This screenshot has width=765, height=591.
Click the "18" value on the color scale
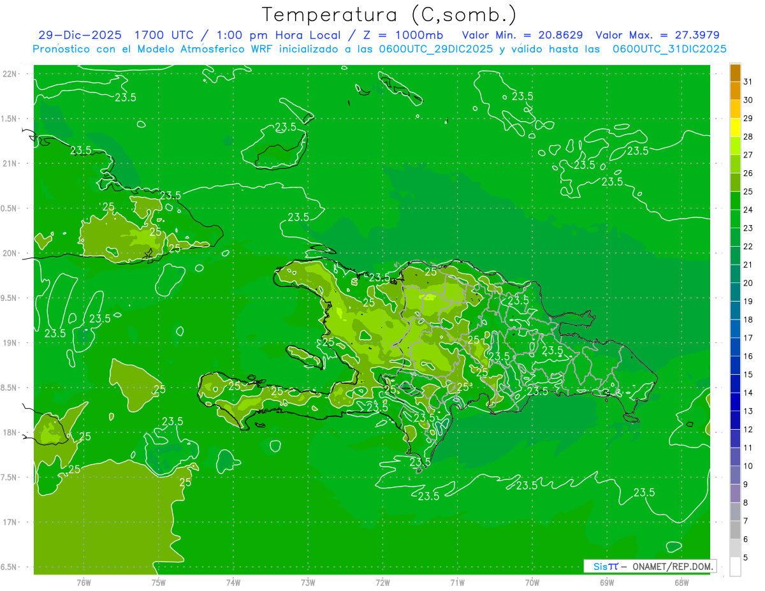pyautogui.click(x=748, y=319)
